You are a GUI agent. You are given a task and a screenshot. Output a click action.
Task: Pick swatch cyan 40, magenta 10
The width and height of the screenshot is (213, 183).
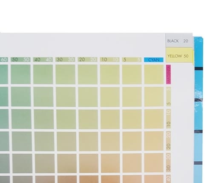click(x=44, y=119)
